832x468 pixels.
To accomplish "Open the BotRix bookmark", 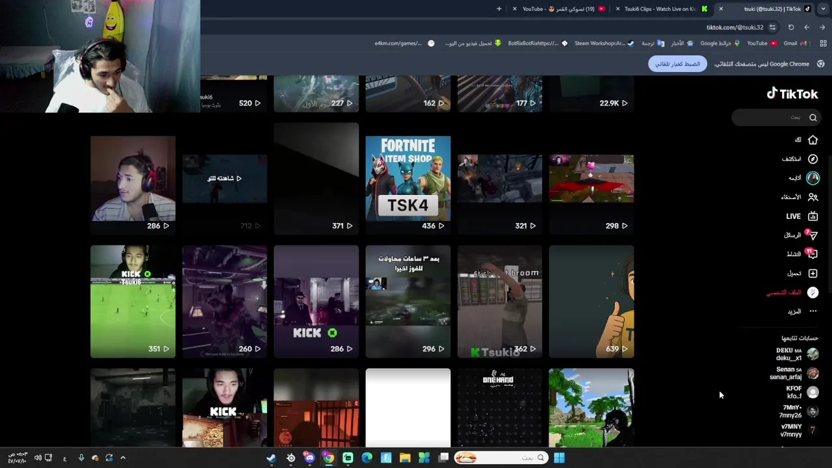I will 538,44.
